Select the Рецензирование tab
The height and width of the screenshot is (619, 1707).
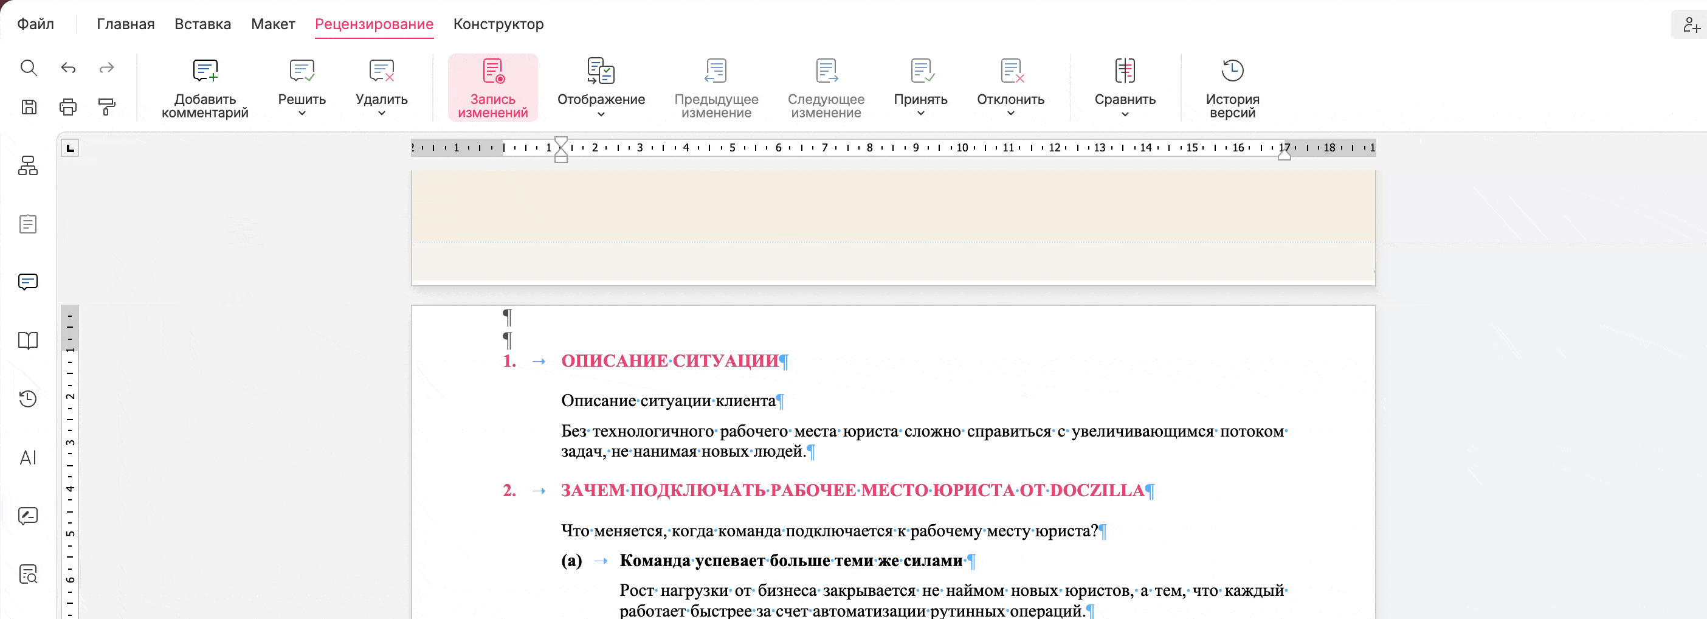(374, 24)
